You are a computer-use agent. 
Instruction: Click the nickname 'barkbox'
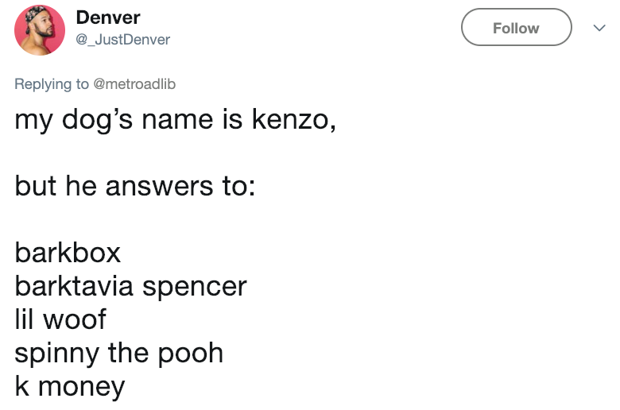68,252
